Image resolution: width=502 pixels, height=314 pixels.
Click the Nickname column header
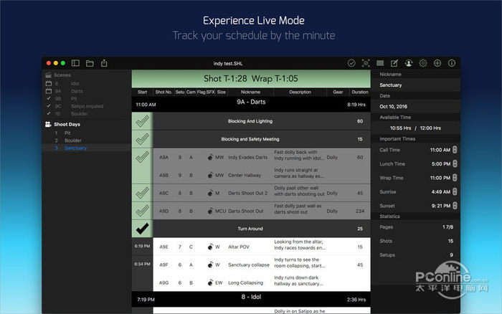pos(250,92)
